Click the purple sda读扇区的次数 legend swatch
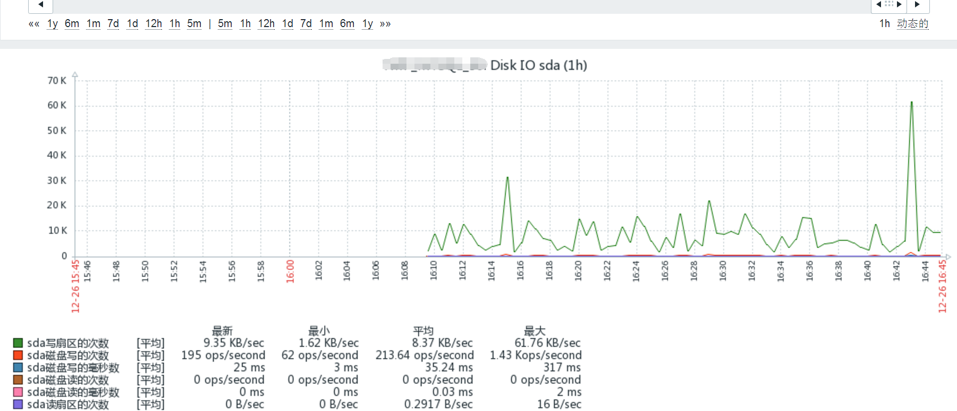 coord(18,404)
